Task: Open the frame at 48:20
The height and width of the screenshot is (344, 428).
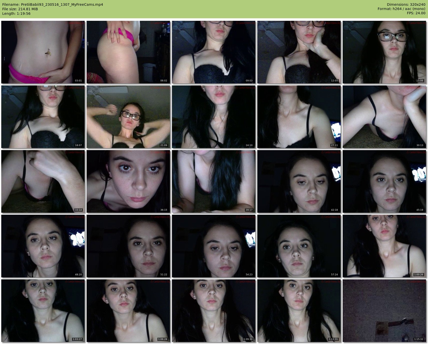Action: click(x=43, y=246)
